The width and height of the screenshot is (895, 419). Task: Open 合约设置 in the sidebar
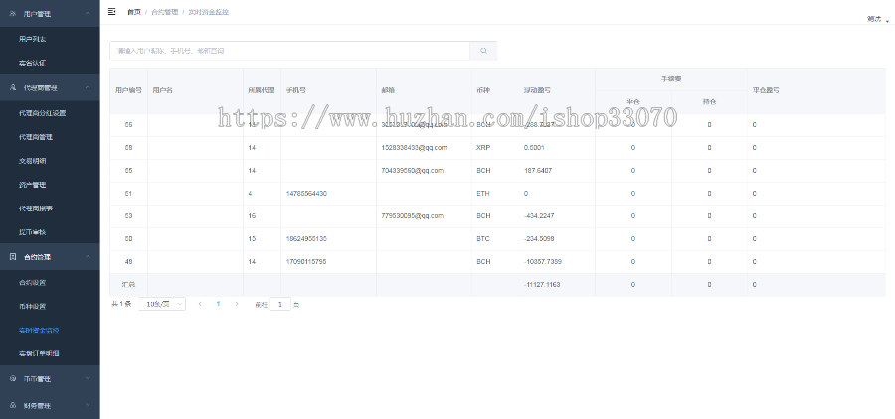(33, 282)
